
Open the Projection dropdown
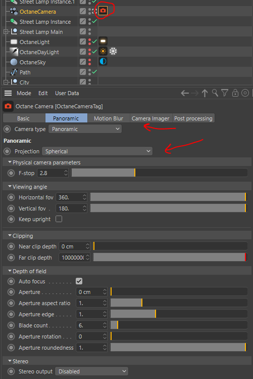[x=97, y=151]
